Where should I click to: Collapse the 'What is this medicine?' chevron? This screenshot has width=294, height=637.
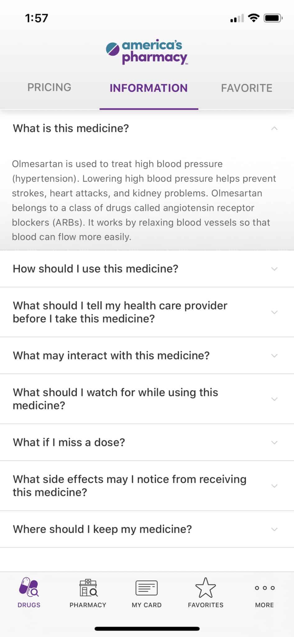[274, 128]
